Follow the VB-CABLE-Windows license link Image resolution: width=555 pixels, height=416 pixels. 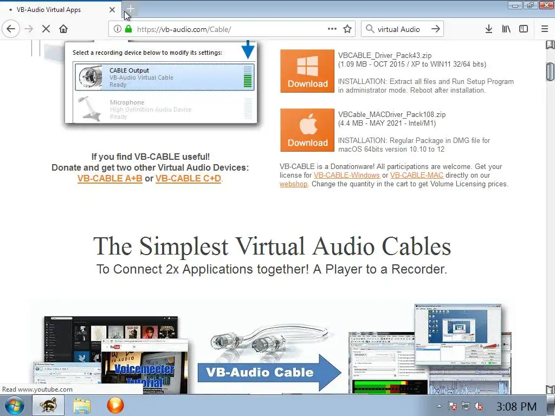click(347, 175)
